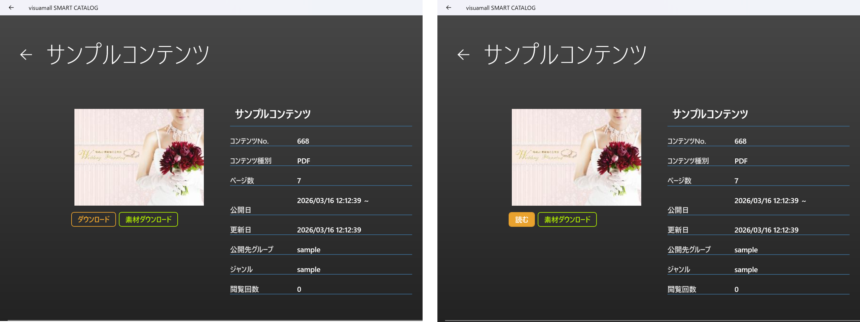Screen dimensions: 860x322
Task: Click ジャンル value sample in right window
Action: click(746, 270)
